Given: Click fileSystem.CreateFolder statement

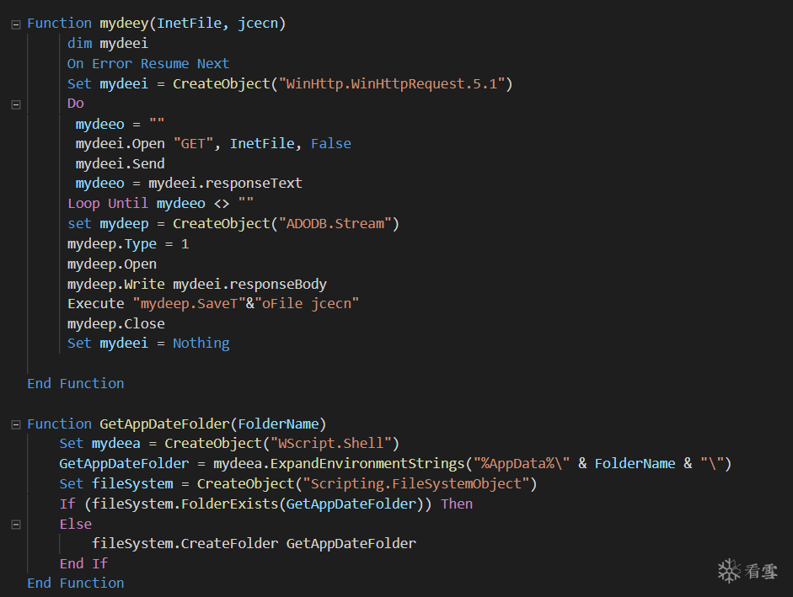Looking at the screenshot, I should click(254, 543).
